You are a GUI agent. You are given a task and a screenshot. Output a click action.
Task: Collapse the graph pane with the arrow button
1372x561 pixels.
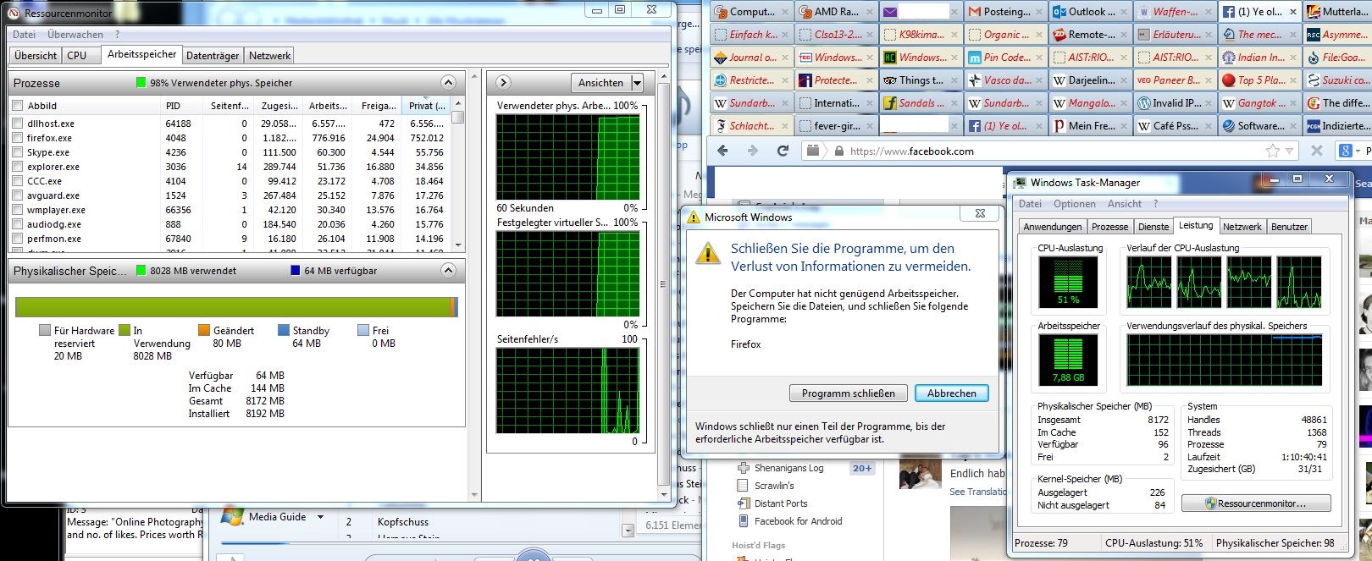(x=503, y=83)
